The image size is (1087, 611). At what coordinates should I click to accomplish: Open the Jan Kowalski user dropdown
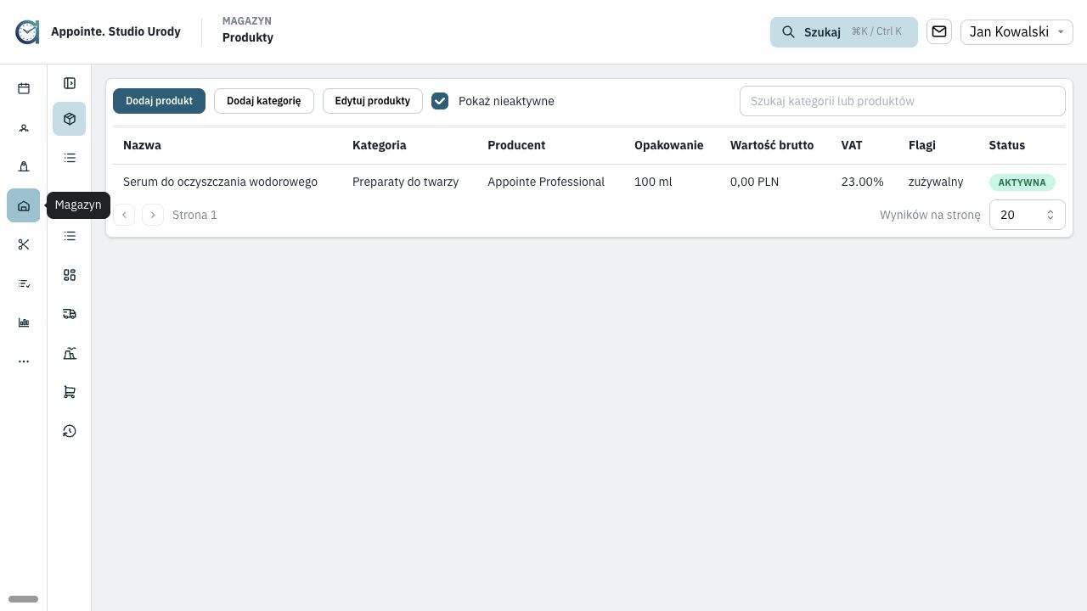click(1017, 31)
